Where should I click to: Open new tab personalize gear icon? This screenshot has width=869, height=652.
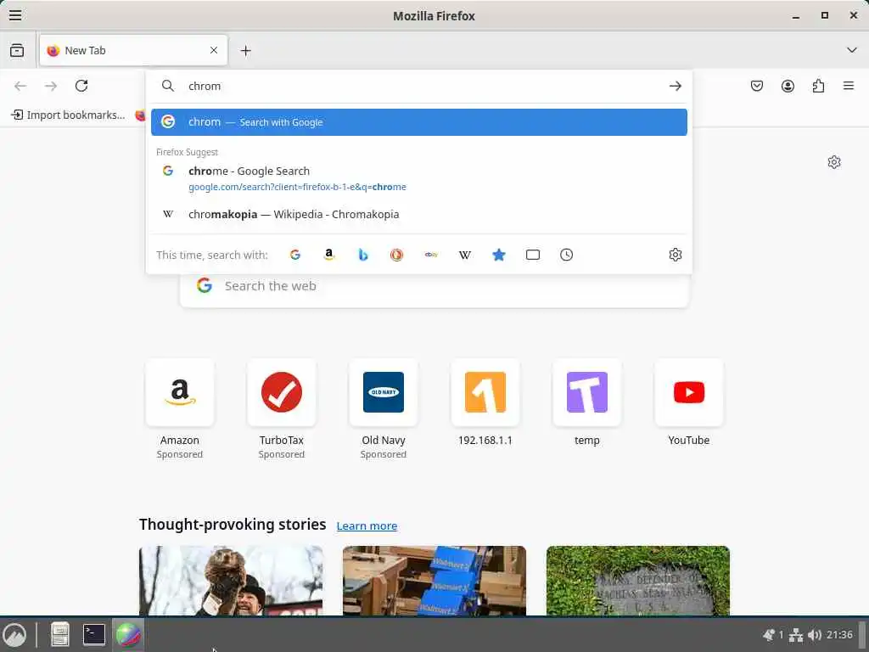(834, 162)
